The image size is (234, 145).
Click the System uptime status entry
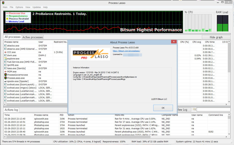tap(197, 141)
